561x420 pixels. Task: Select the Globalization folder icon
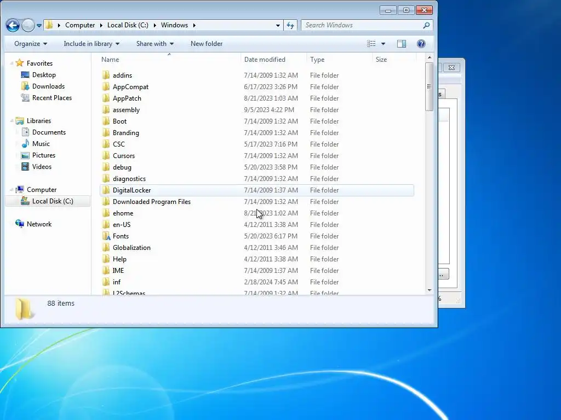tap(106, 247)
